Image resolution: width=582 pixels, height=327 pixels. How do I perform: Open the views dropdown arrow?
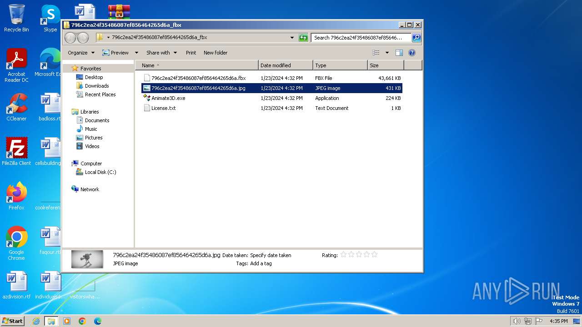[387, 53]
